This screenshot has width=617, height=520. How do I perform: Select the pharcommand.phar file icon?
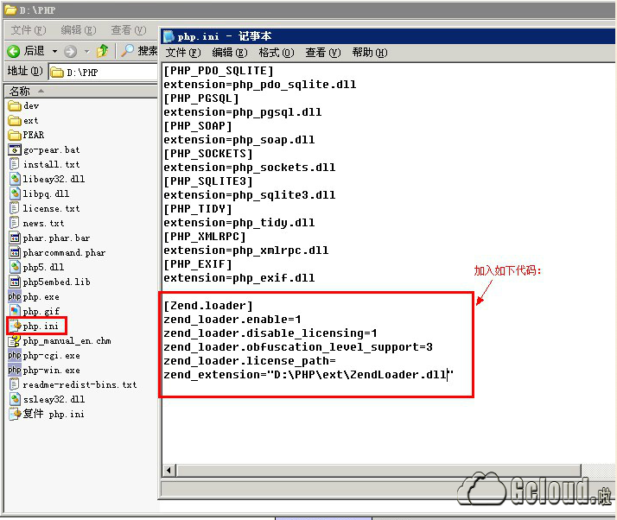15,252
